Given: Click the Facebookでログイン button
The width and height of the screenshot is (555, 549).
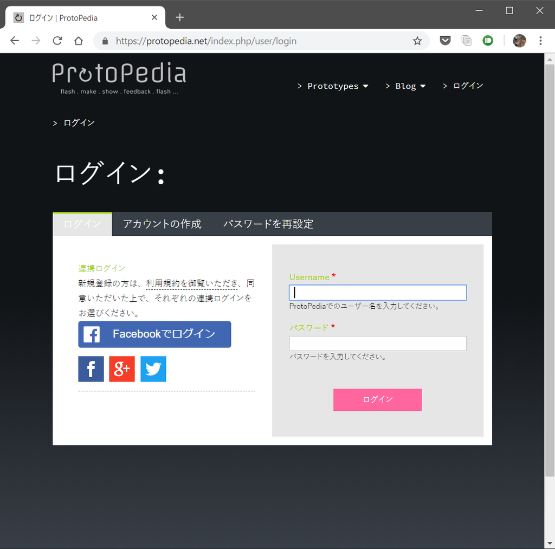Looking at the screenshot, I should pos(154,334).
